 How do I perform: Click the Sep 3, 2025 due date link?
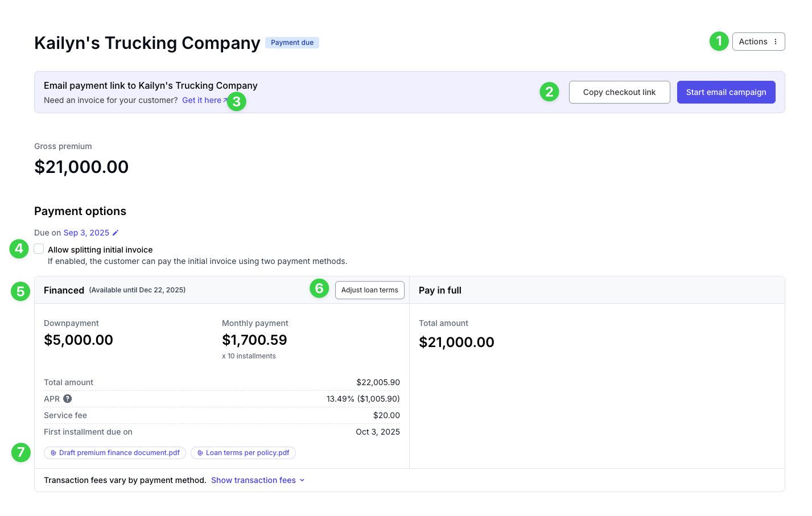tap(86, 233)
